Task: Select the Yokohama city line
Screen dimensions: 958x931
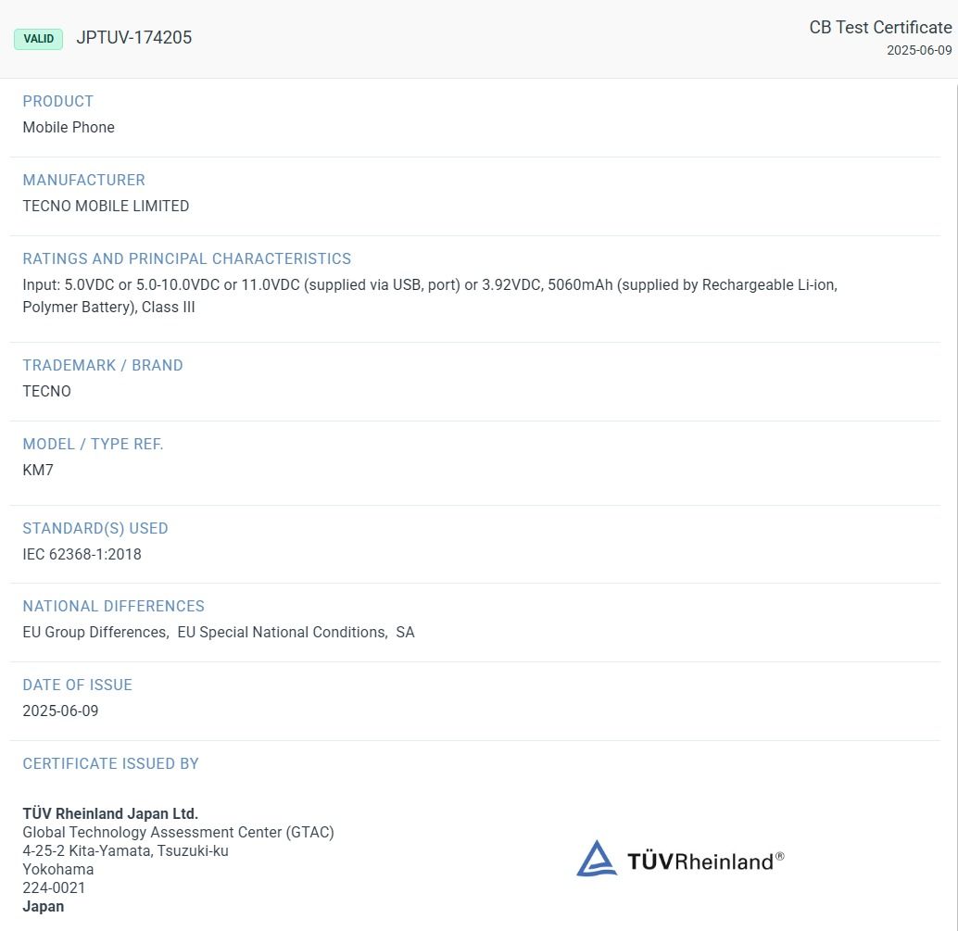Action: click(x=58, y=869)
